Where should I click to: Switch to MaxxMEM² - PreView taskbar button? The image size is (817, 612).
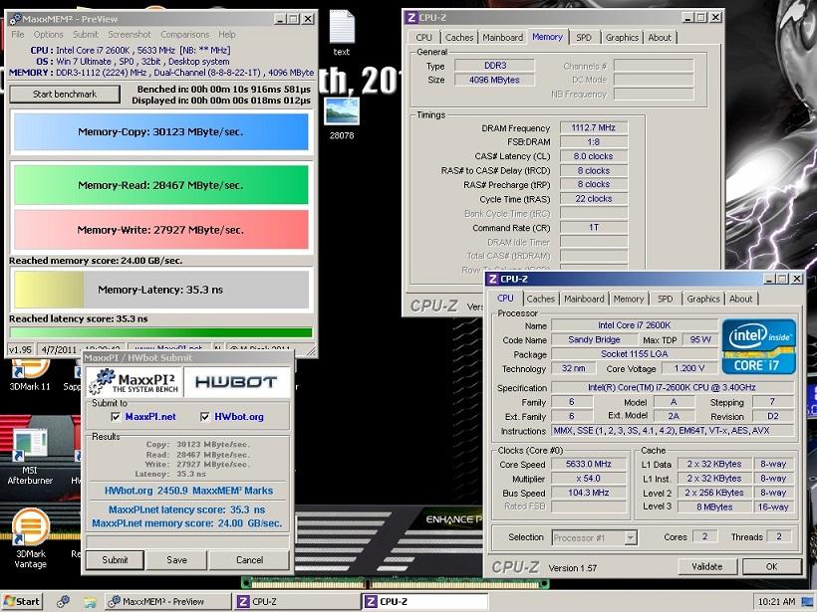(x=166, y=602)
